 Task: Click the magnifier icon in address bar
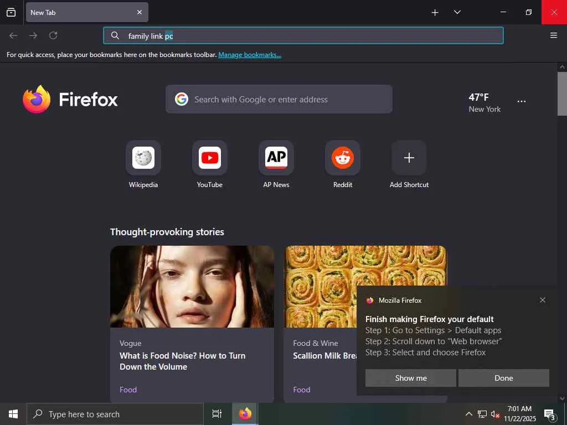pos(115,35)
